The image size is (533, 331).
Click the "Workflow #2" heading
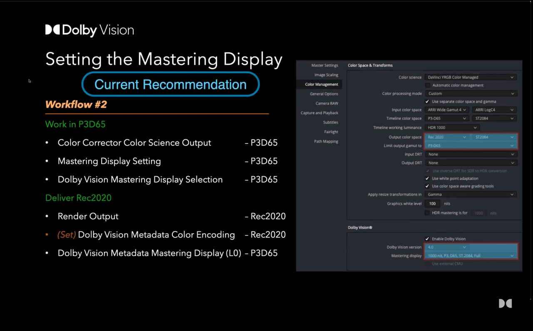point(76,104)
